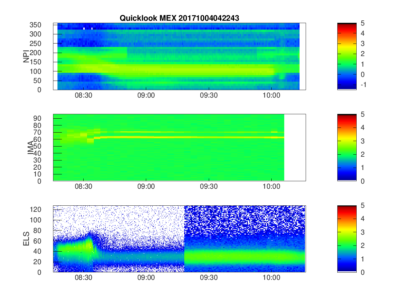Click the 5 tick on NPI colorbar

[x=362, y=23]
